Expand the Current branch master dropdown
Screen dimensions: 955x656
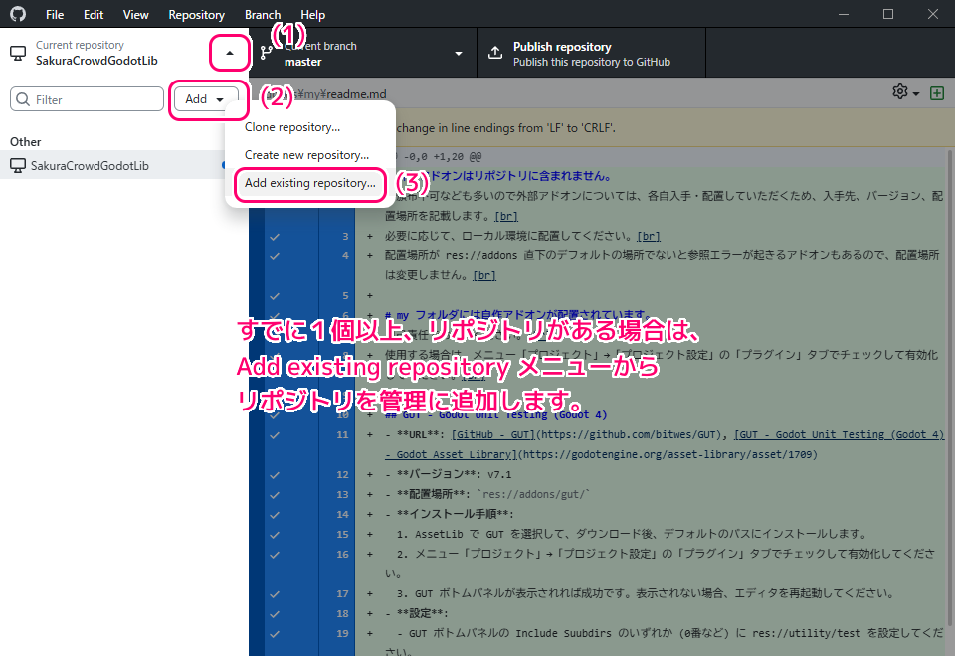pyautogui.click(x=459, y=54)
